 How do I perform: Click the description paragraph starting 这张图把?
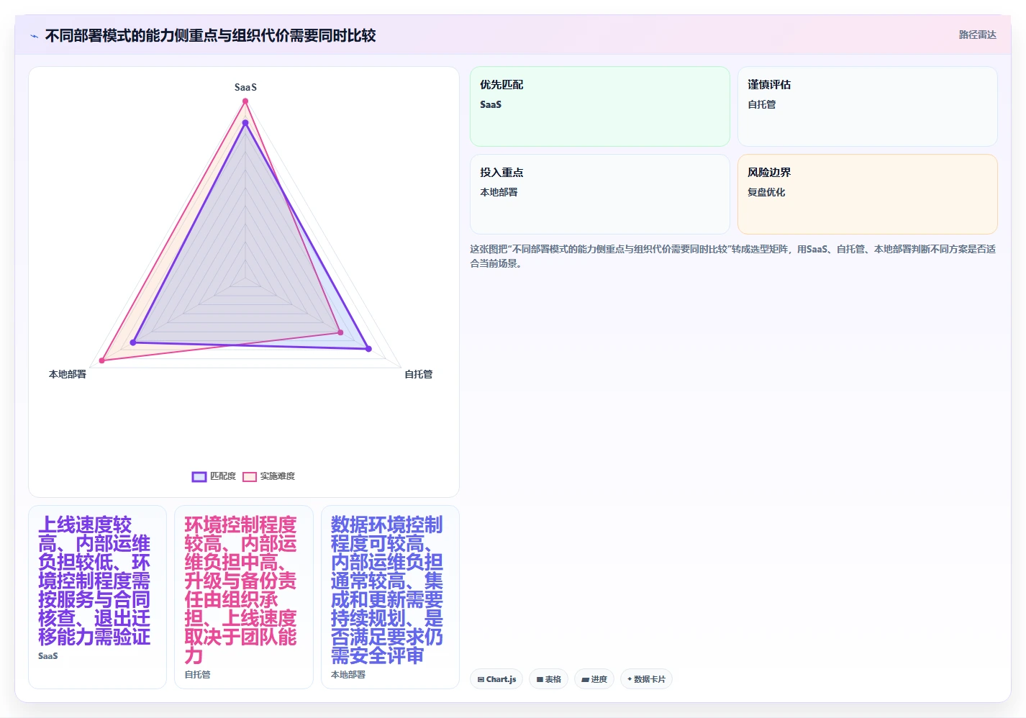(x=733, y=256)
